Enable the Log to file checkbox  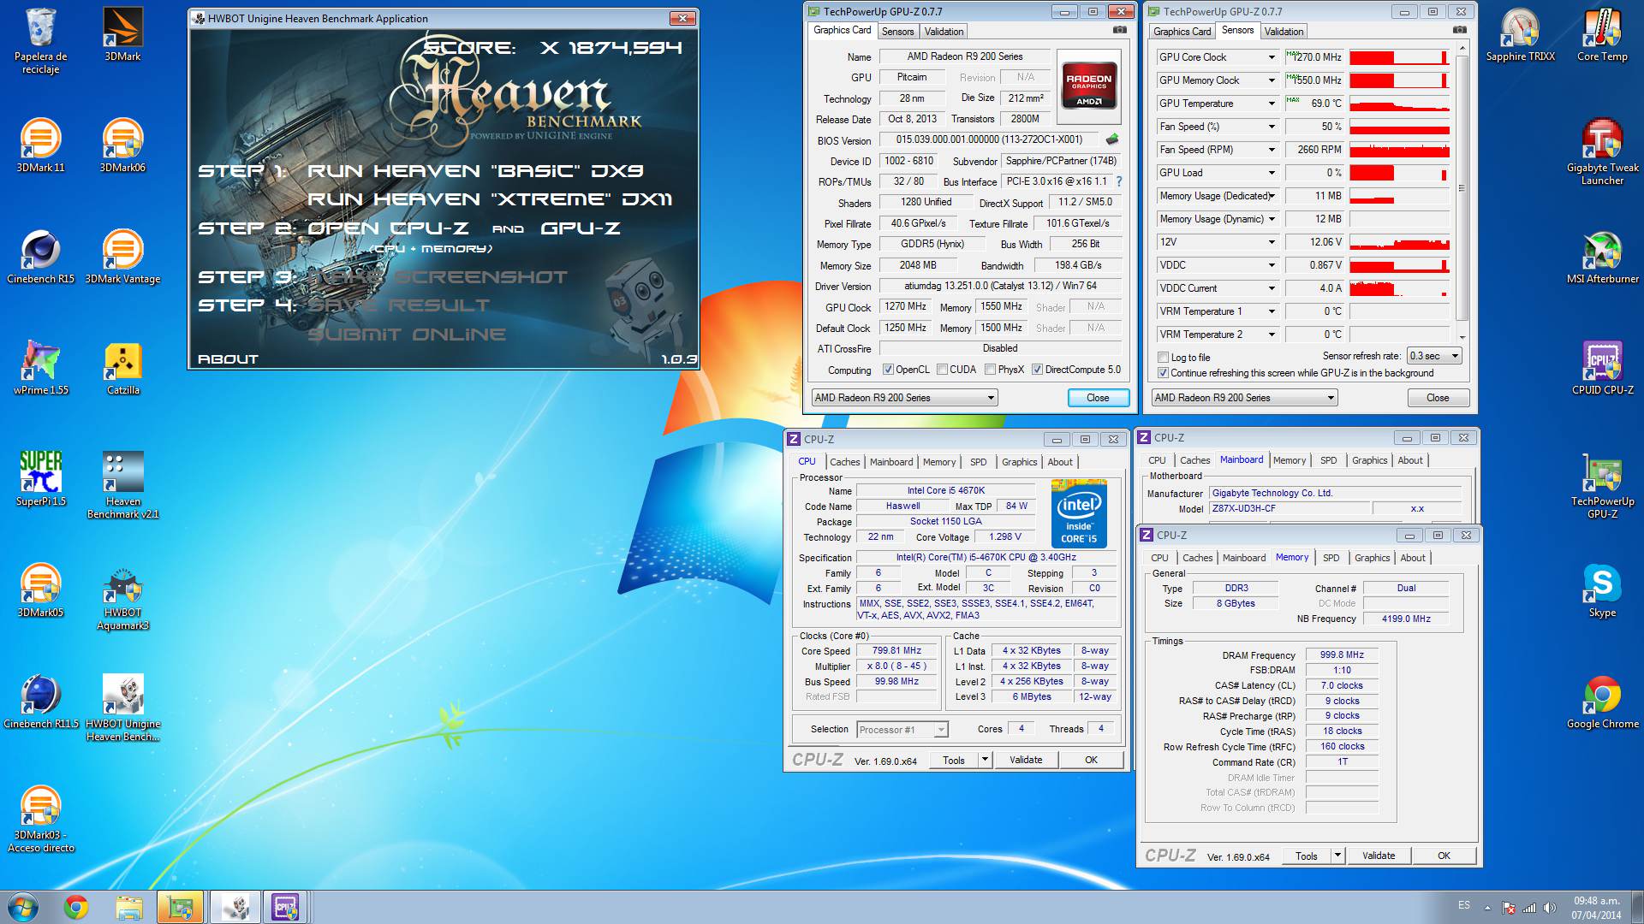pyautogui.click(x=1163, y=358)
